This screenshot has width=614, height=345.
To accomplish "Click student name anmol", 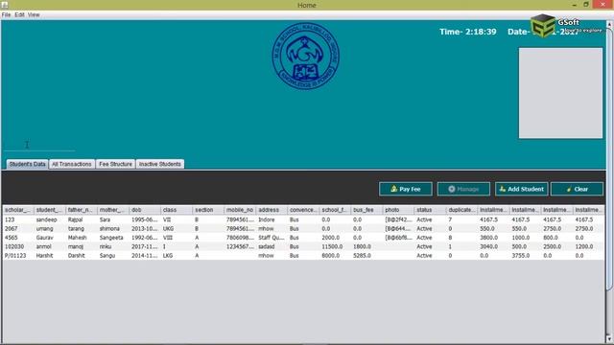I will [x=43, y=247].
